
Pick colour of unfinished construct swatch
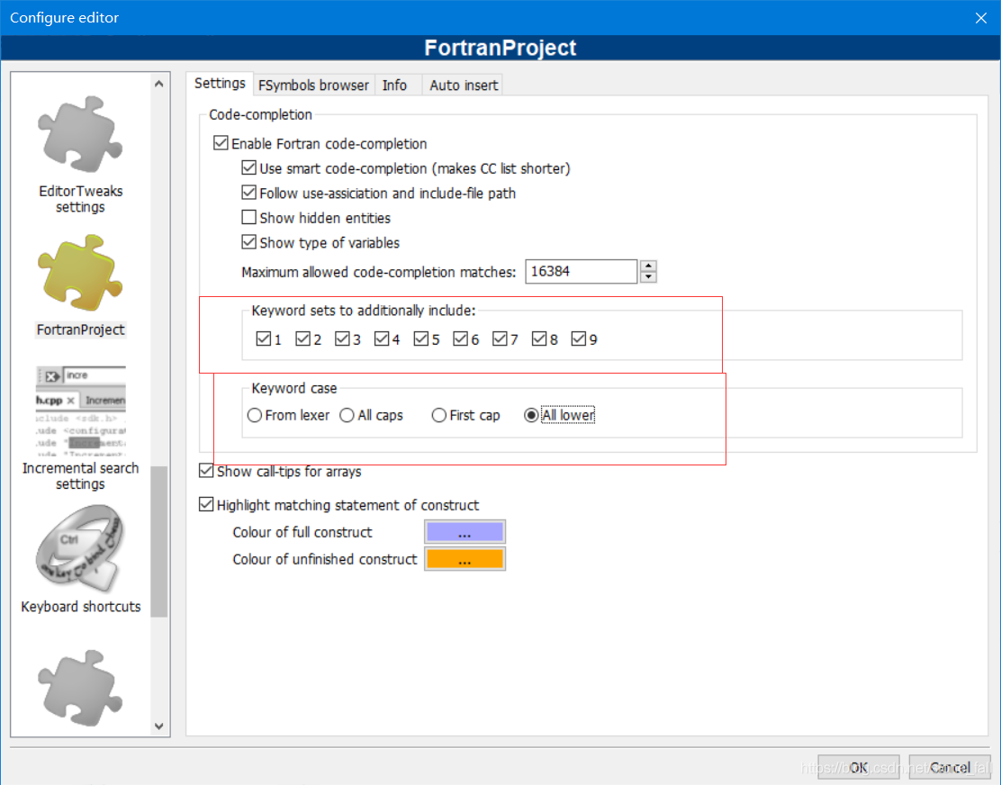[x=464, y=559]
